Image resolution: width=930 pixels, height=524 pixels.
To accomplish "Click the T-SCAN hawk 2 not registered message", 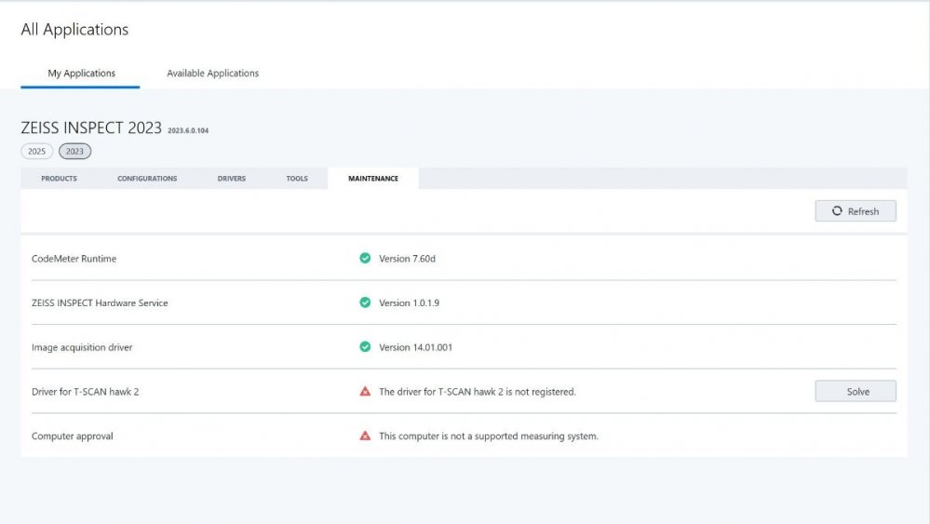I will click(x=477, y=392).
